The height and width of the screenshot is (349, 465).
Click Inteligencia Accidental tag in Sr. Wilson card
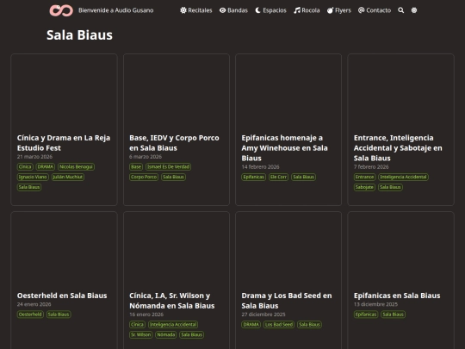[173, 324]
